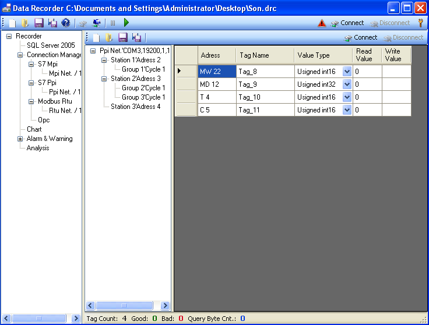
Task: Click Save As icon in inner toolbar
Action: coord(136,37)
